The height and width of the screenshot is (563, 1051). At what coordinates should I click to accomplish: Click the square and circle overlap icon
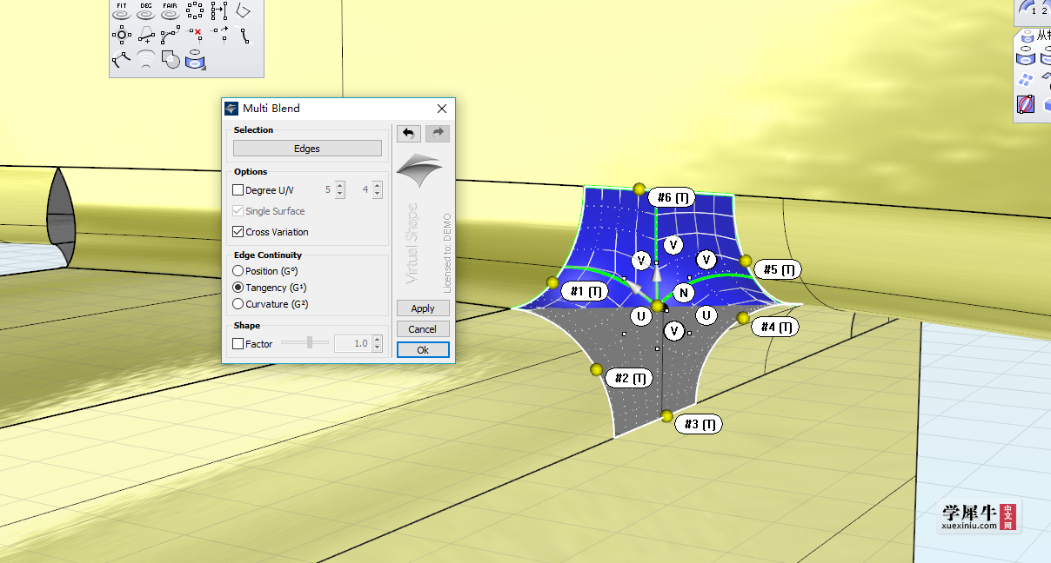[x=170, y=60]
